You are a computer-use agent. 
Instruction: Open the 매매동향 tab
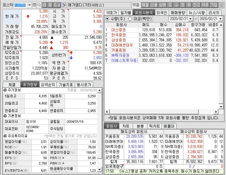pos(178,13)
